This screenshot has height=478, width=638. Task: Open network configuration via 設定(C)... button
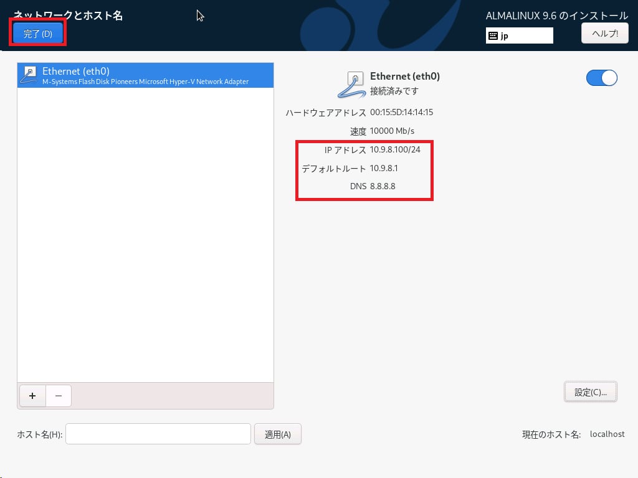590,392
